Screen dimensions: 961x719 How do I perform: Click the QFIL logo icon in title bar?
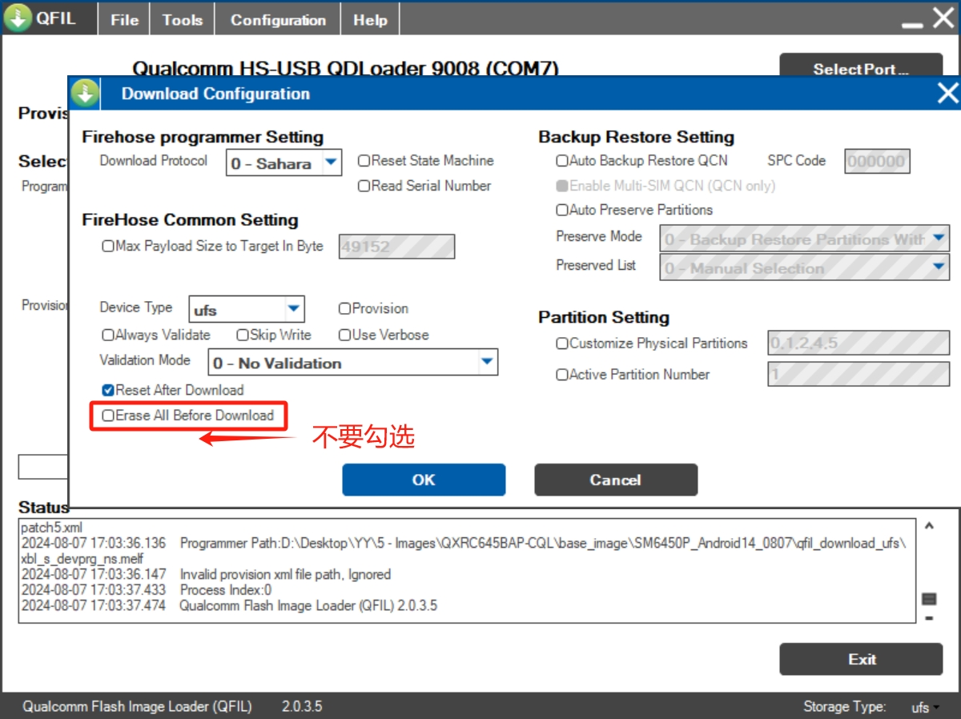tap(18, 18)
